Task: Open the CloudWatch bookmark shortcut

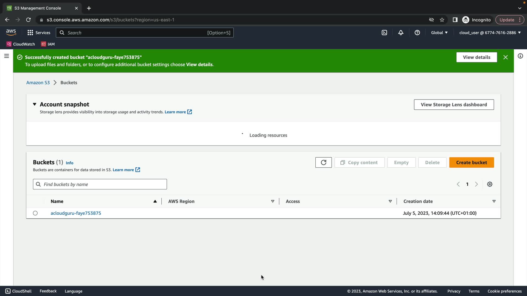Action: (x=21, y=44)
